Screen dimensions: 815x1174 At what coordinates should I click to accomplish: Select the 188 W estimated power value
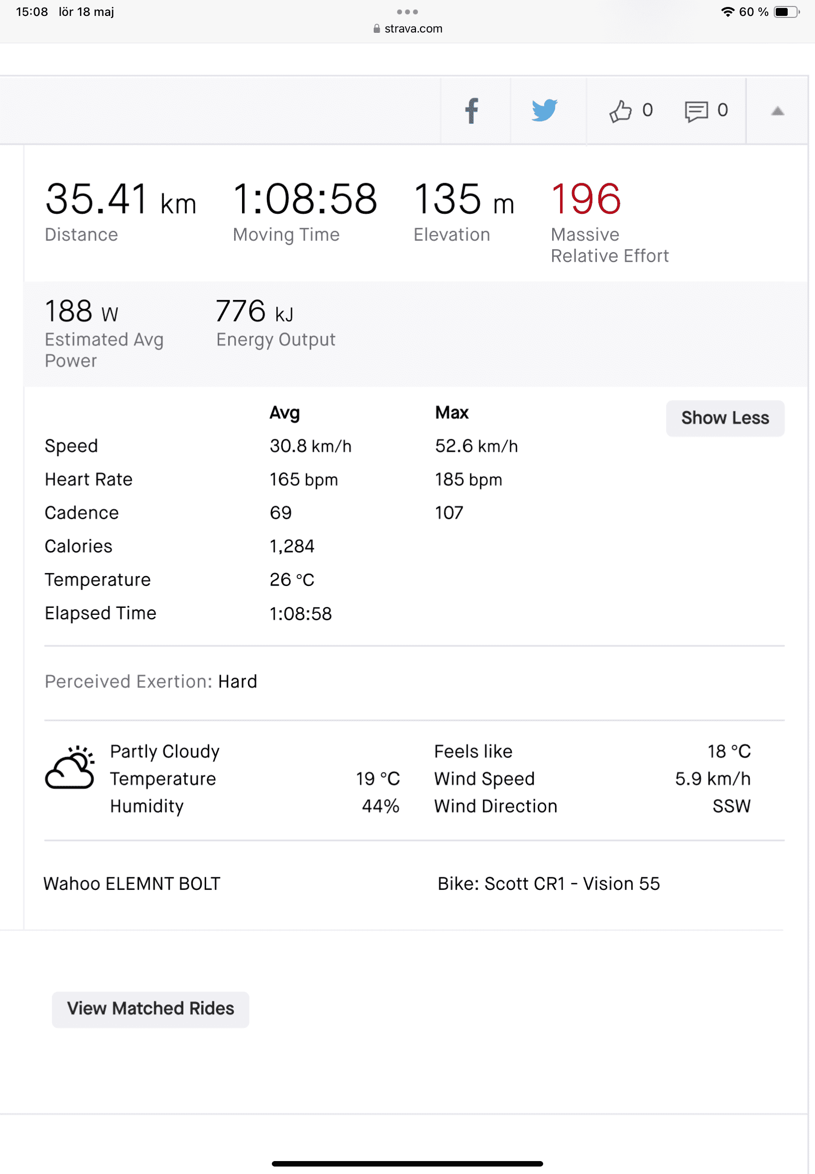click(81, 311)
